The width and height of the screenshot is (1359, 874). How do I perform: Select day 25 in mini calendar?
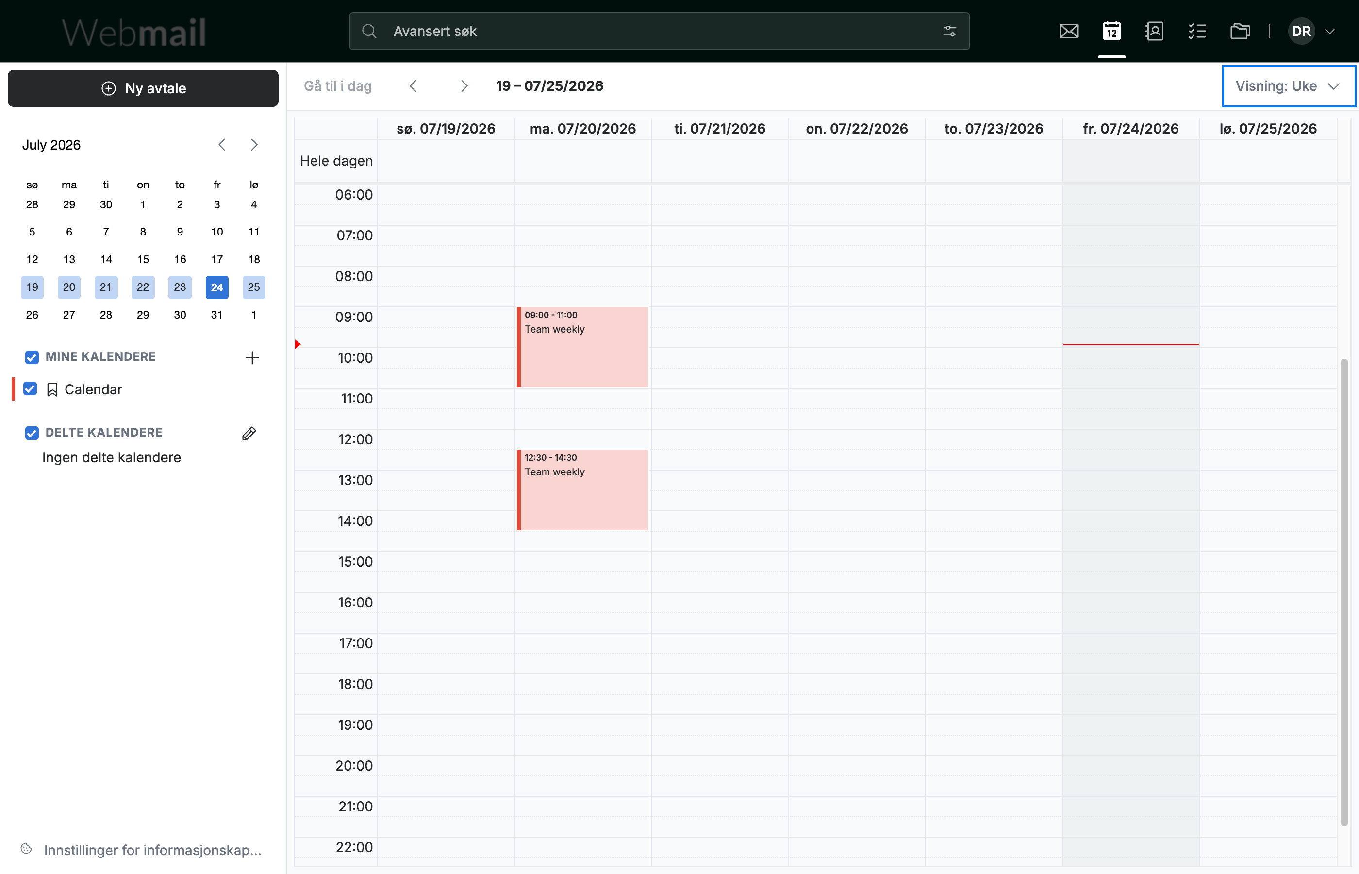click(254, 287)
